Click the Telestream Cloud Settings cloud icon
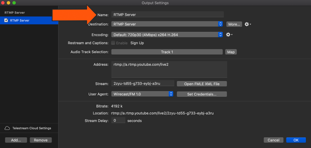This screenshot has width=311, height=148. click(8, 128)
